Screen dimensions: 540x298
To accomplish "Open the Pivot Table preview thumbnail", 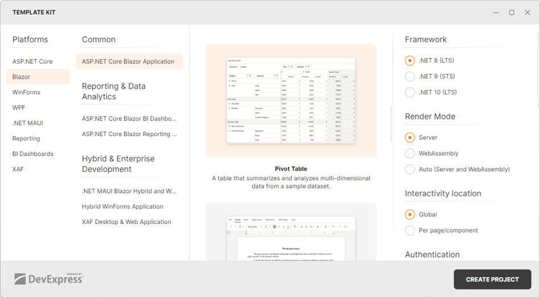I will pos(291,101).
